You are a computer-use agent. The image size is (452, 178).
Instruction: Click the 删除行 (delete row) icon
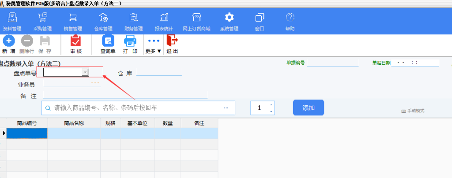27,41
